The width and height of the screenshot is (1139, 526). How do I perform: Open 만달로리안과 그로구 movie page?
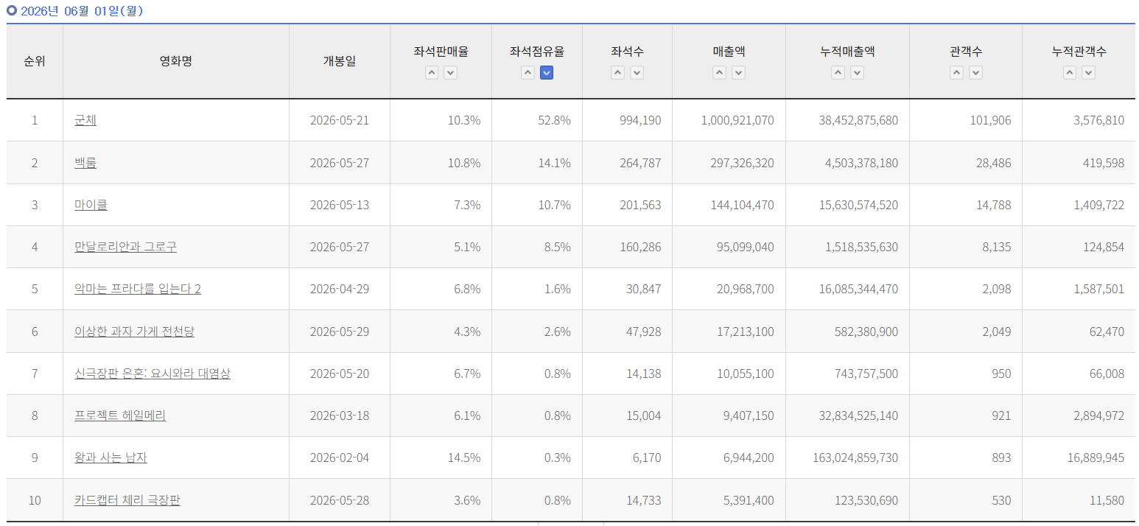(x=125, y=247)
